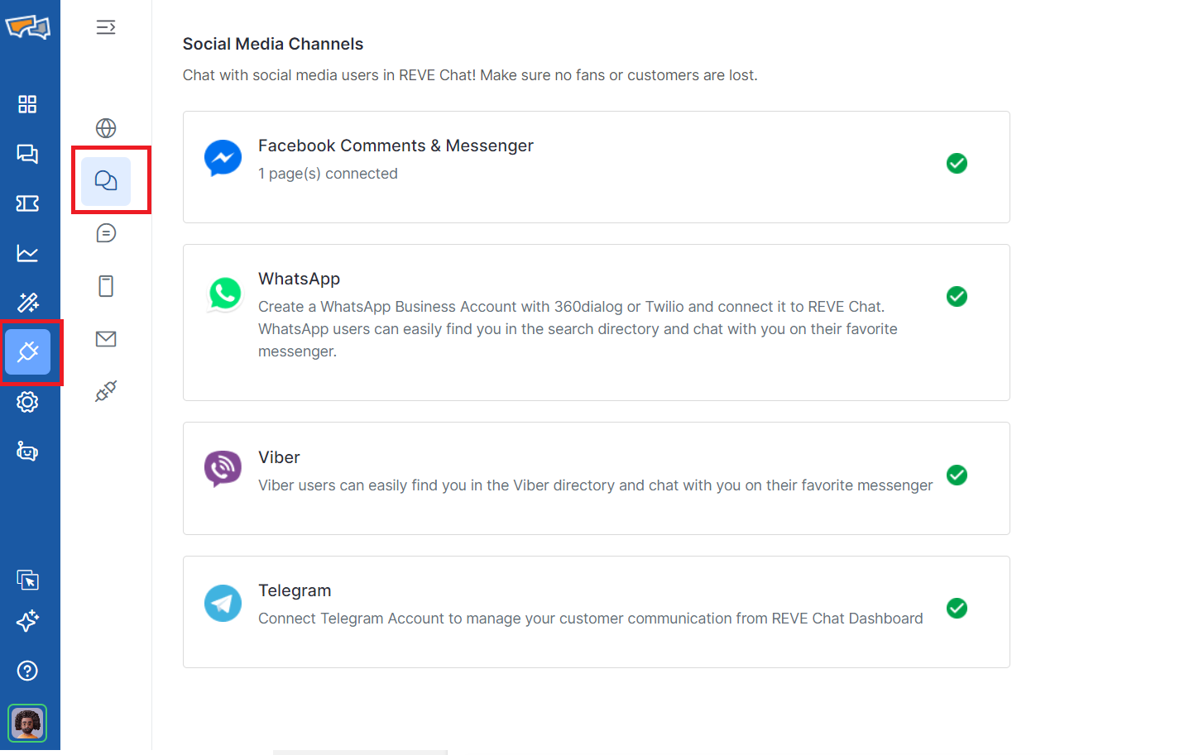The image size is (1199, 755).
Task: Click the Telegram connected green checkmark
Action: [x=957, y=608]
